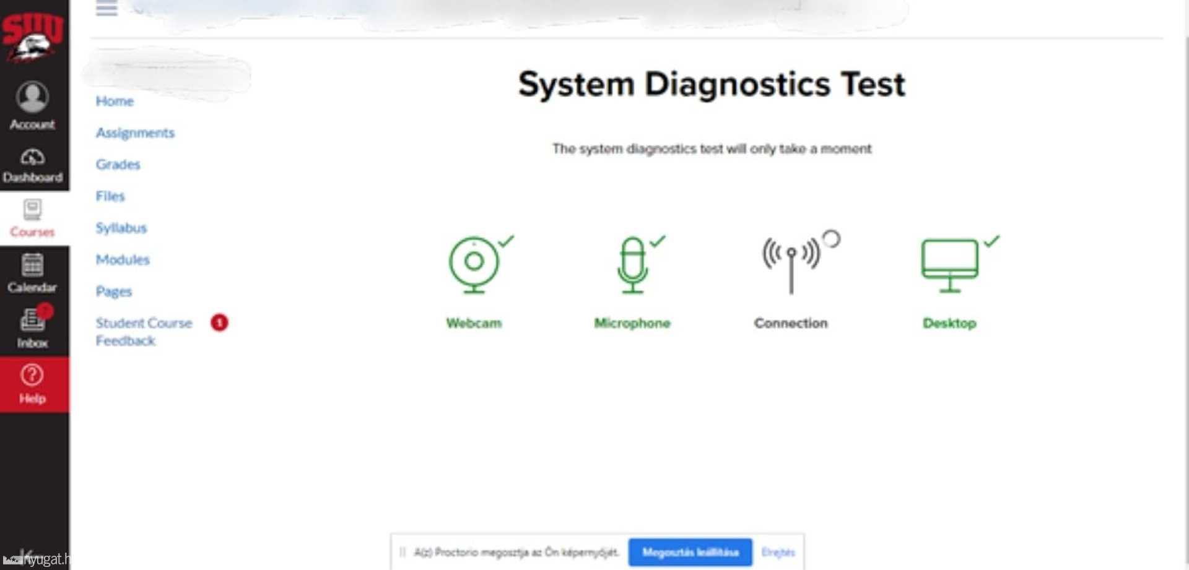This screenshot has width=1189, height=570.
Task: Click the Desktop monitor icon
Action: point(949,265)
